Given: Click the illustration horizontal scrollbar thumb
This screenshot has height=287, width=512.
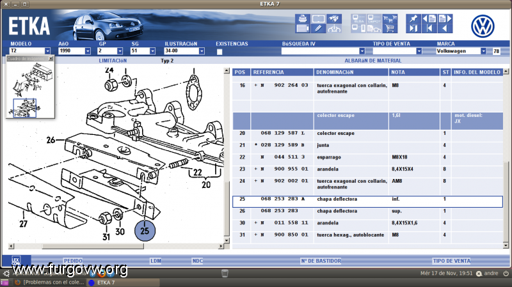Looking at the screenshot, I should (x=93, y=246).
